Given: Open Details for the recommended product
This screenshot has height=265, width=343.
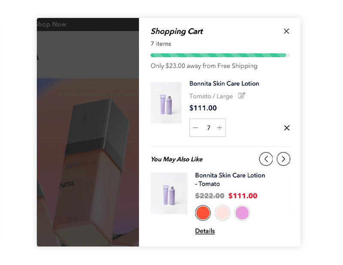Looking at the screenshot, I should pyautogui.click(x=205, y=231).
